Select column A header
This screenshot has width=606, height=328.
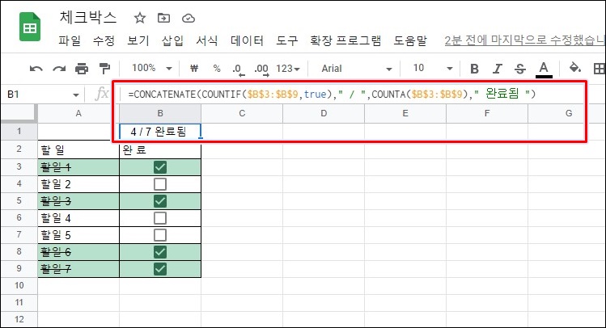pyautogui.click(x=78, y=113)
